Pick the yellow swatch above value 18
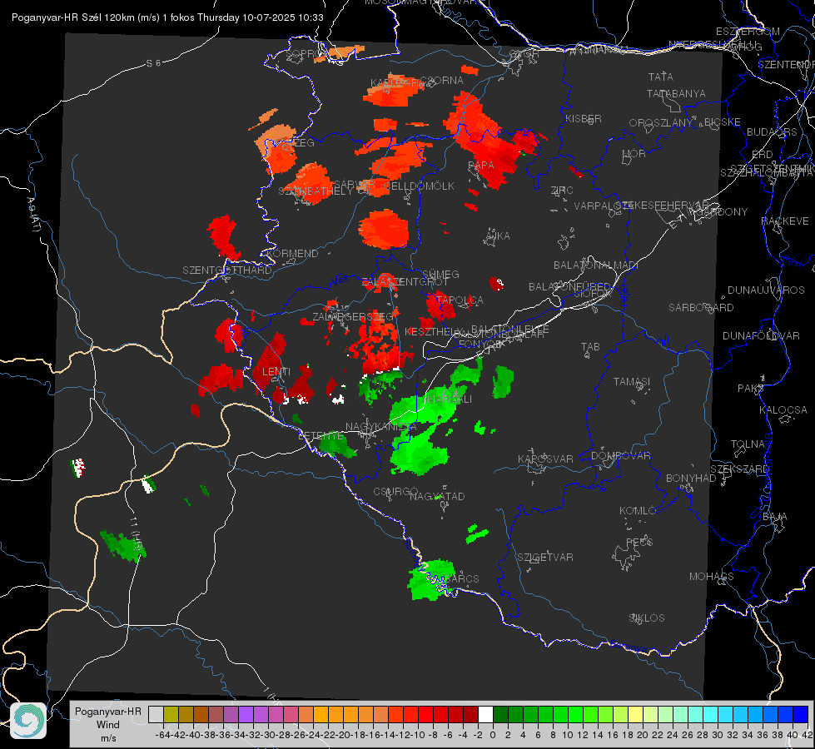Viewport: 815px width, 749px height. (636, 714)
